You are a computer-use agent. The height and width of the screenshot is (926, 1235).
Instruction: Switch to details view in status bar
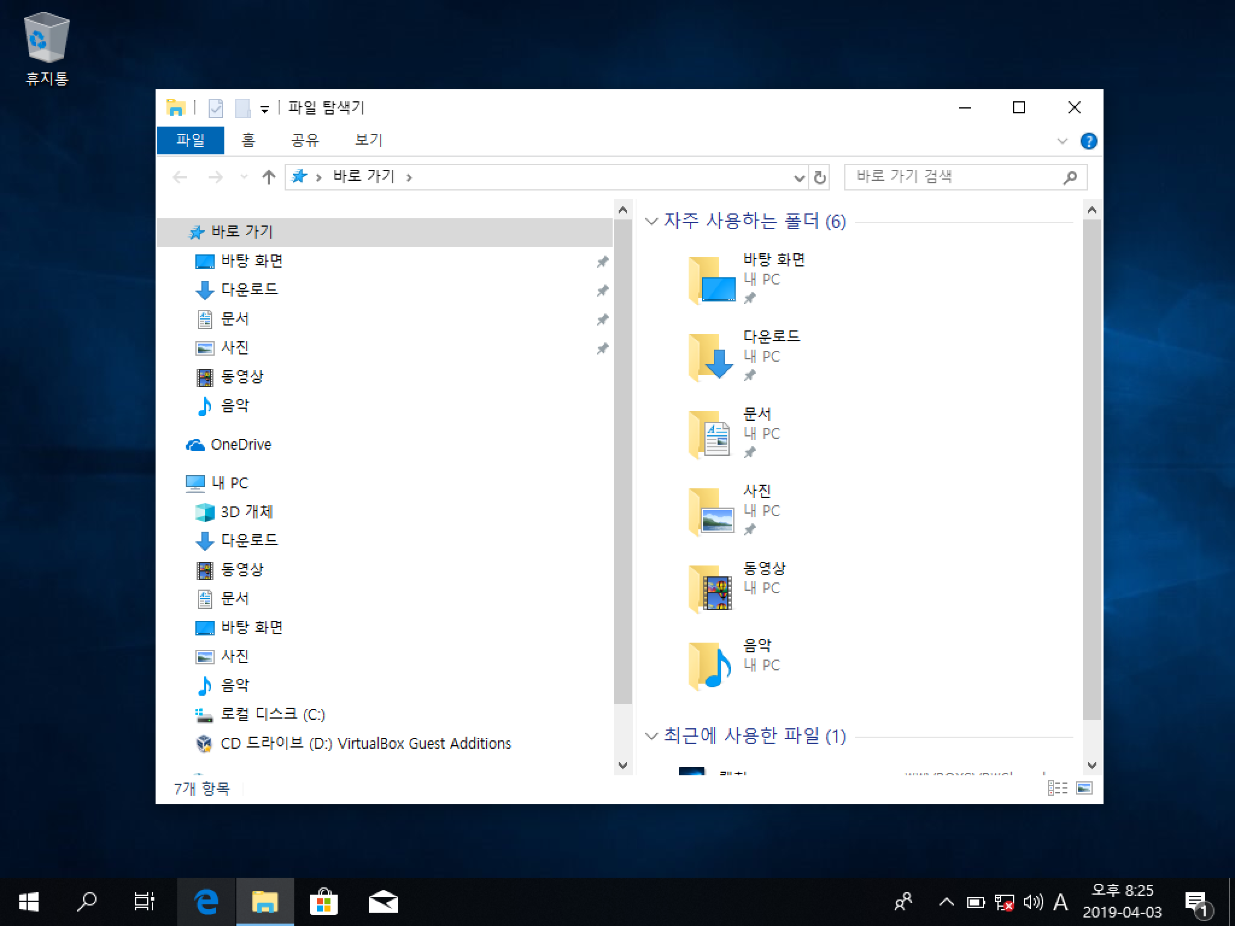pyautogui.click(x=1057, y=788)
